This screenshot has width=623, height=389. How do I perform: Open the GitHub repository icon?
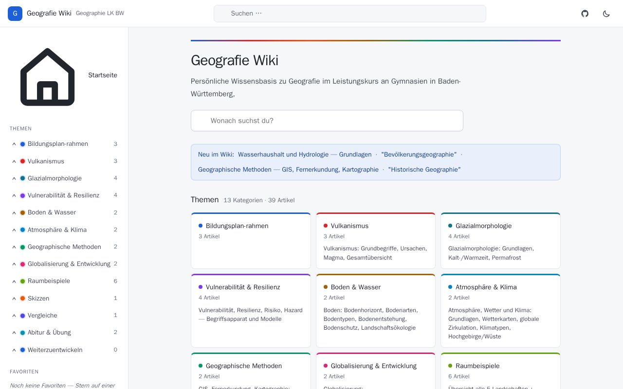coord(585,14)
